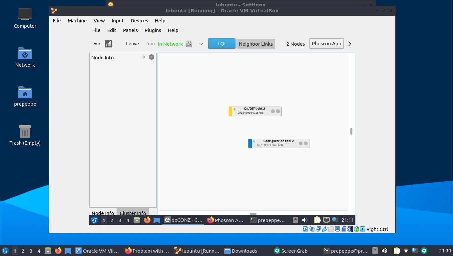Switch to Oracle VM VirtualBox host task
Screen dimensions: 453x256
click(x=97, y=251)
